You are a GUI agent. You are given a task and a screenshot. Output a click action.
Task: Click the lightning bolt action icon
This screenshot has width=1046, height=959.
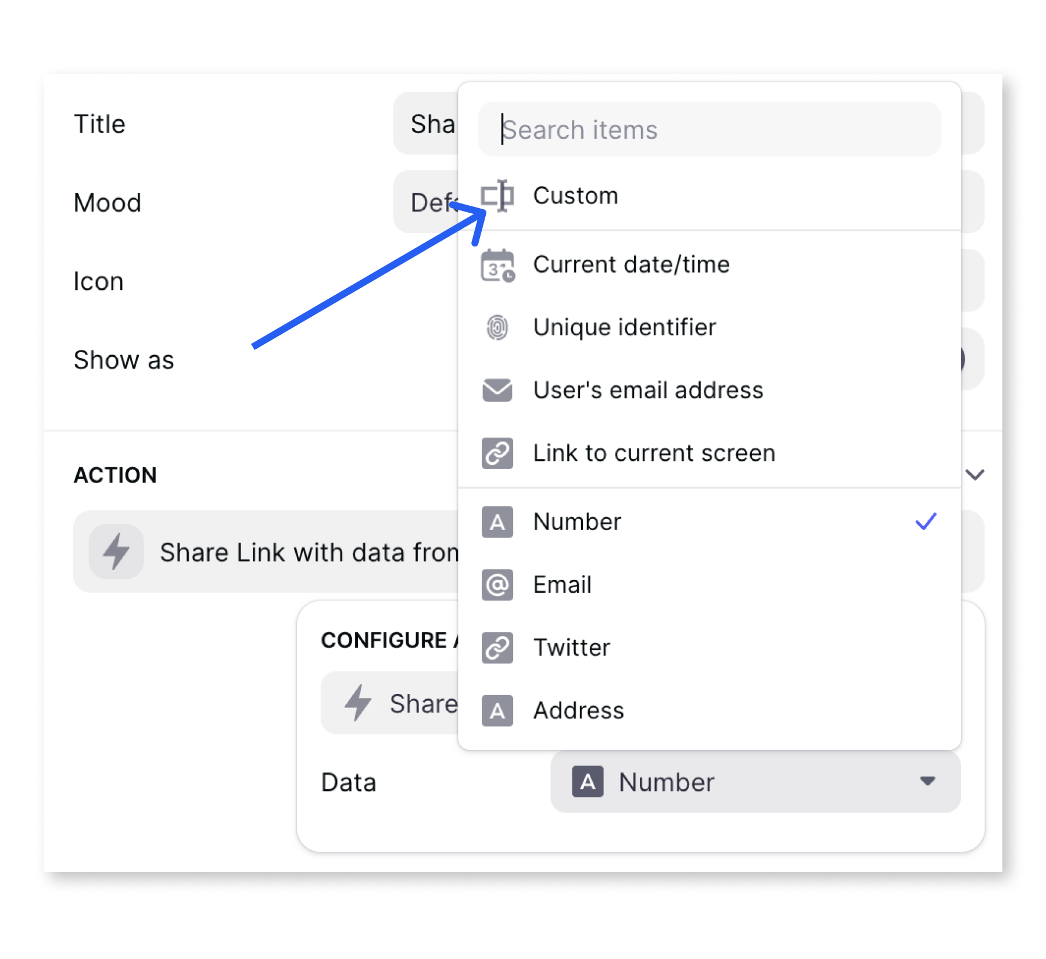116,552
